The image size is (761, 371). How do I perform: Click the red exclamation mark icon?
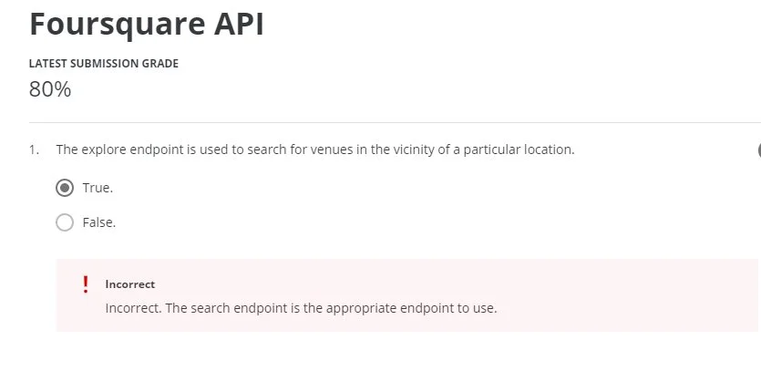(x=86, y=283)
